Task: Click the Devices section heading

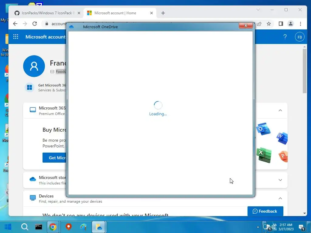Action: tap(46, 196)
